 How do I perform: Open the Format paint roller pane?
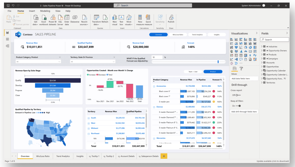point(241,69)
